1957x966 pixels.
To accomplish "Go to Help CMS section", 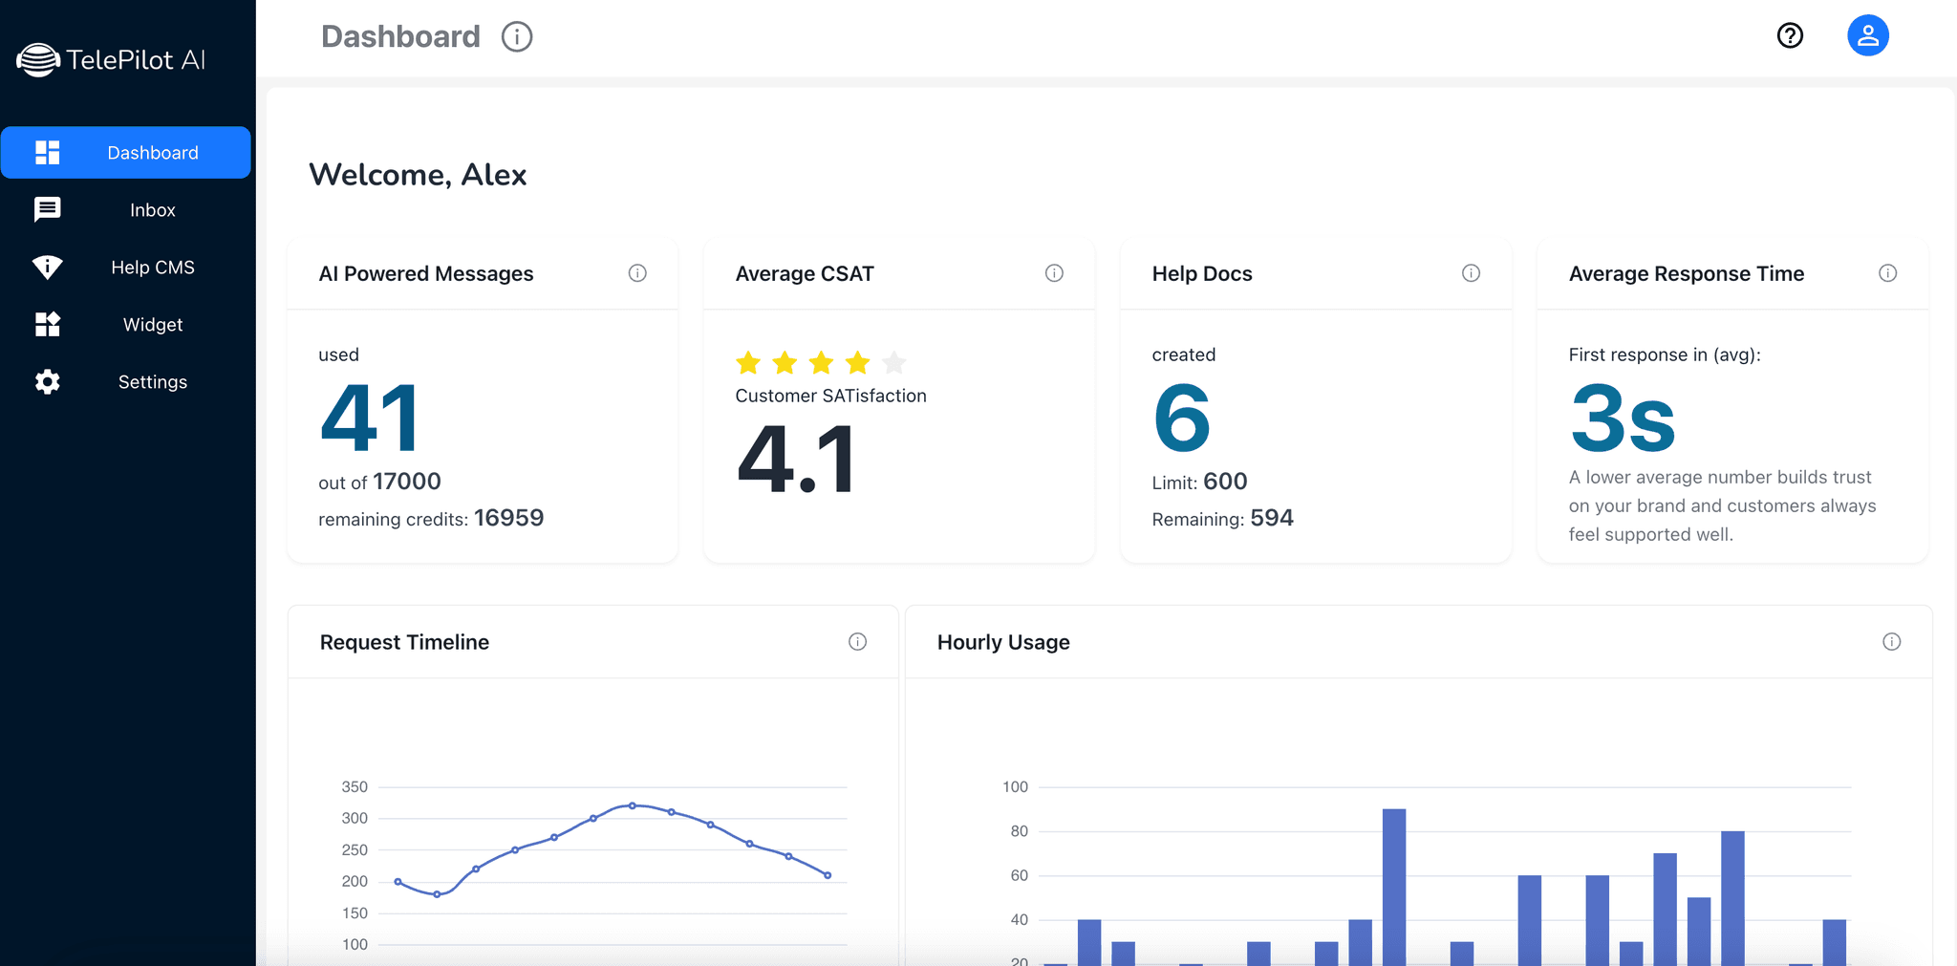I will click(126, 268).
